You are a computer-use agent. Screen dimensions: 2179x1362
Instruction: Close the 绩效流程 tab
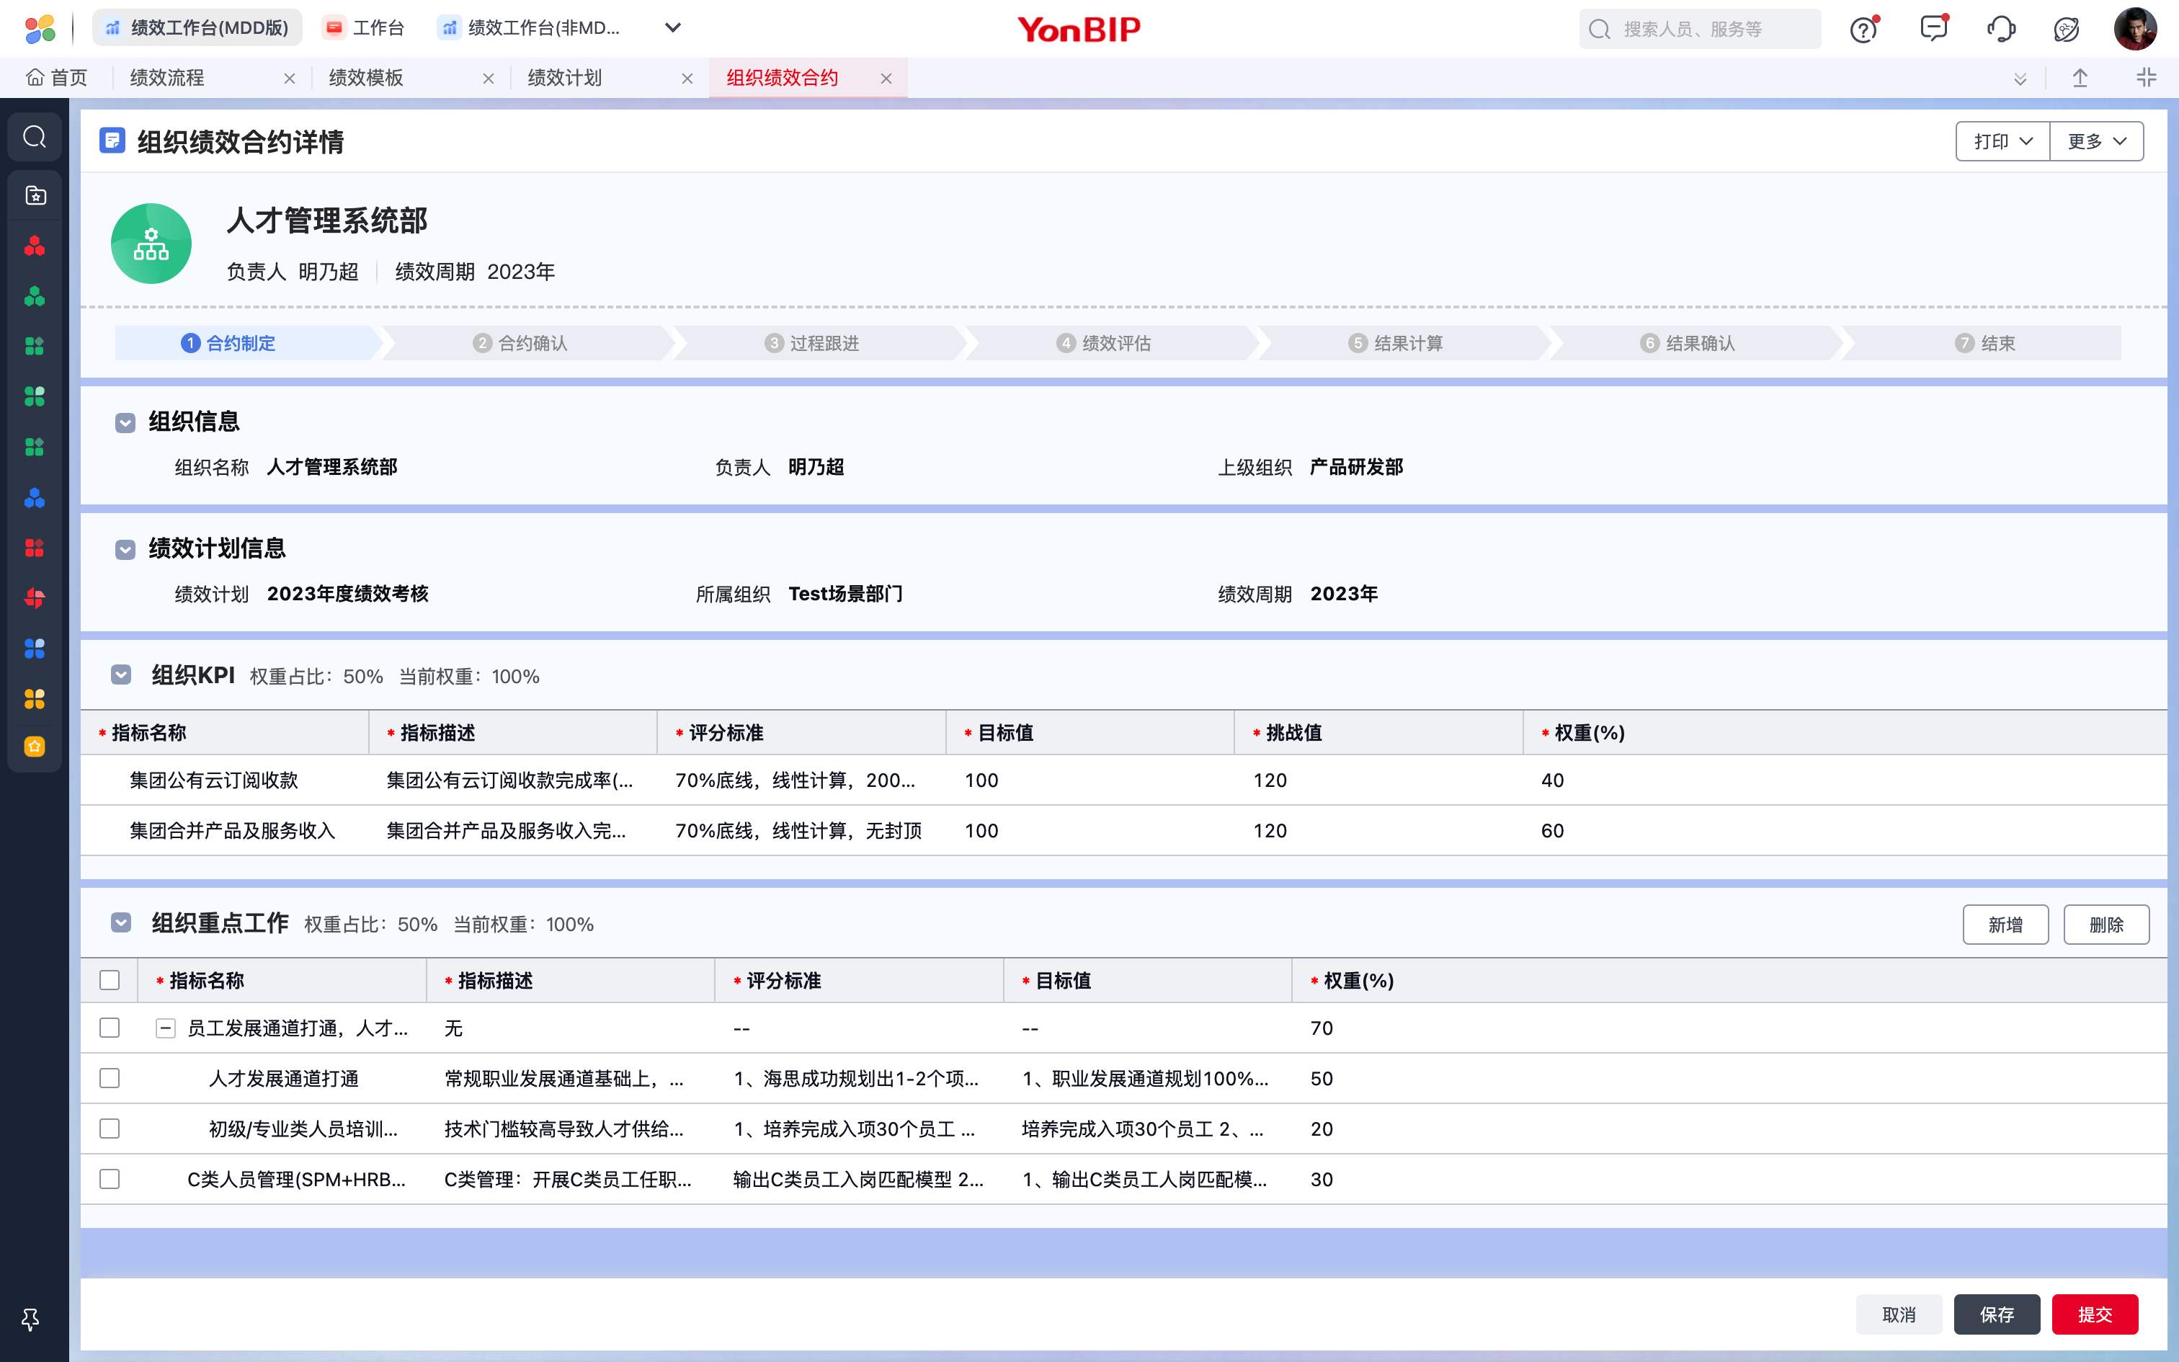pos(289,79)
